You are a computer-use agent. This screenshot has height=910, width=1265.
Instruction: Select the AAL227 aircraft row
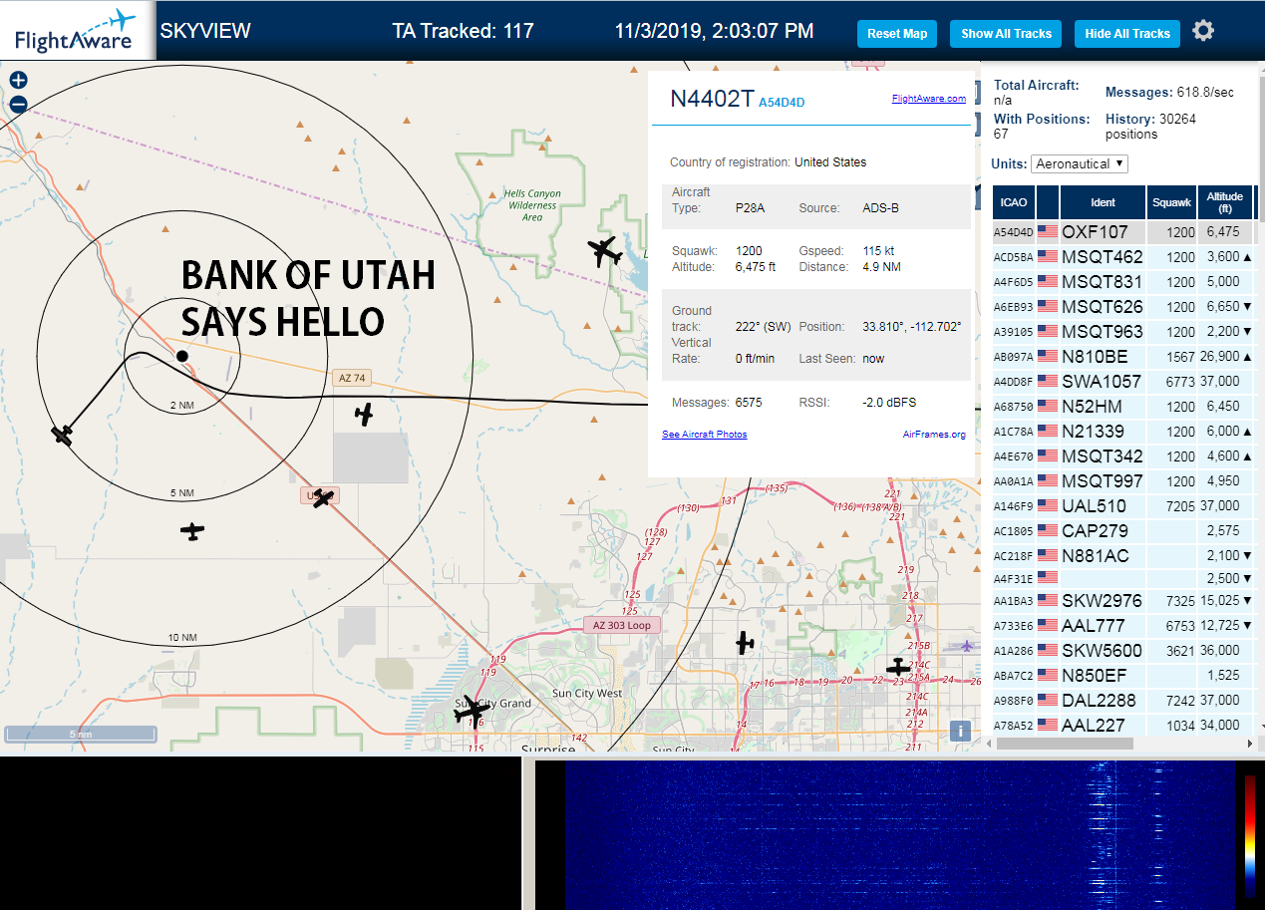1123,725
